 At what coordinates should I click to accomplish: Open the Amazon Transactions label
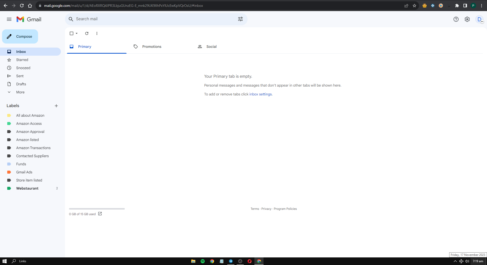pos(30,148)
